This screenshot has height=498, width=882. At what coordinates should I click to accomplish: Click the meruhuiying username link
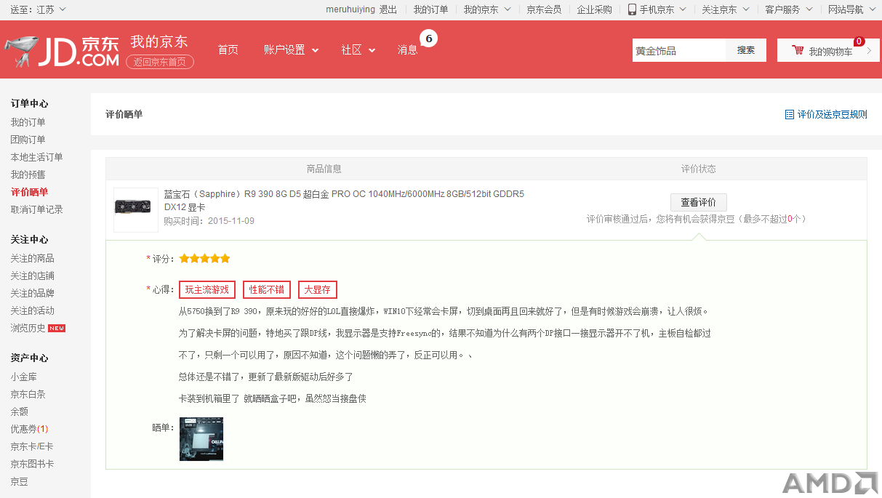(350, 9)
